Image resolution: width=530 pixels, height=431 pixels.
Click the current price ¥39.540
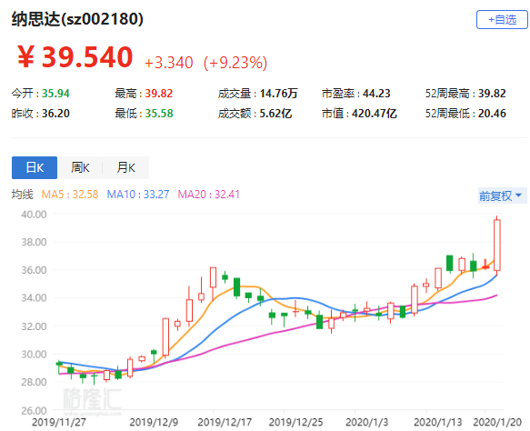pyautogui.click(x=75, y=57)
